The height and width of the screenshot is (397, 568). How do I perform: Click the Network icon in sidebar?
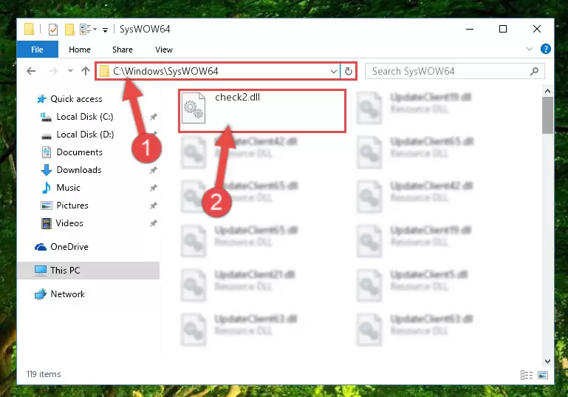point(41,294)
